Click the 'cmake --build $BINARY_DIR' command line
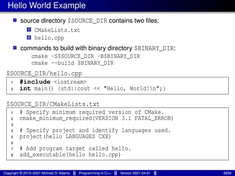This screenshot has width=235, height=176. click(x=73, y=63)
